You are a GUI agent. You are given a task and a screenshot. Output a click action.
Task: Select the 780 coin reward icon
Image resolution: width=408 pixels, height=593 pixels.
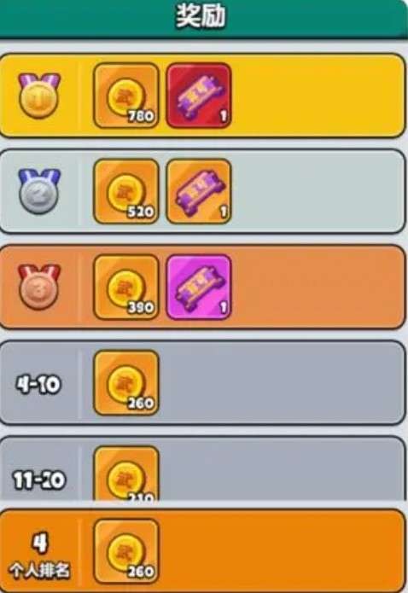(x=126, y=96)
